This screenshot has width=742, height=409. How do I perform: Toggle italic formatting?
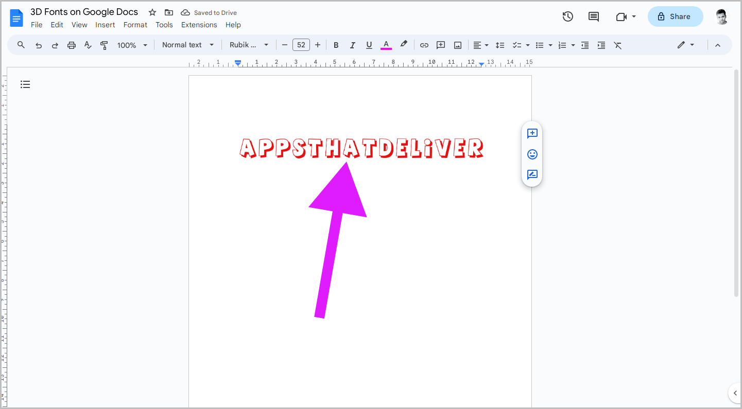click(353, 45)
